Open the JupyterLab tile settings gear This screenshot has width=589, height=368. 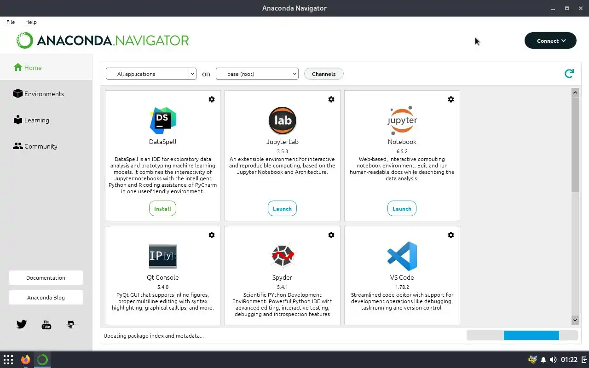[331, 99]
